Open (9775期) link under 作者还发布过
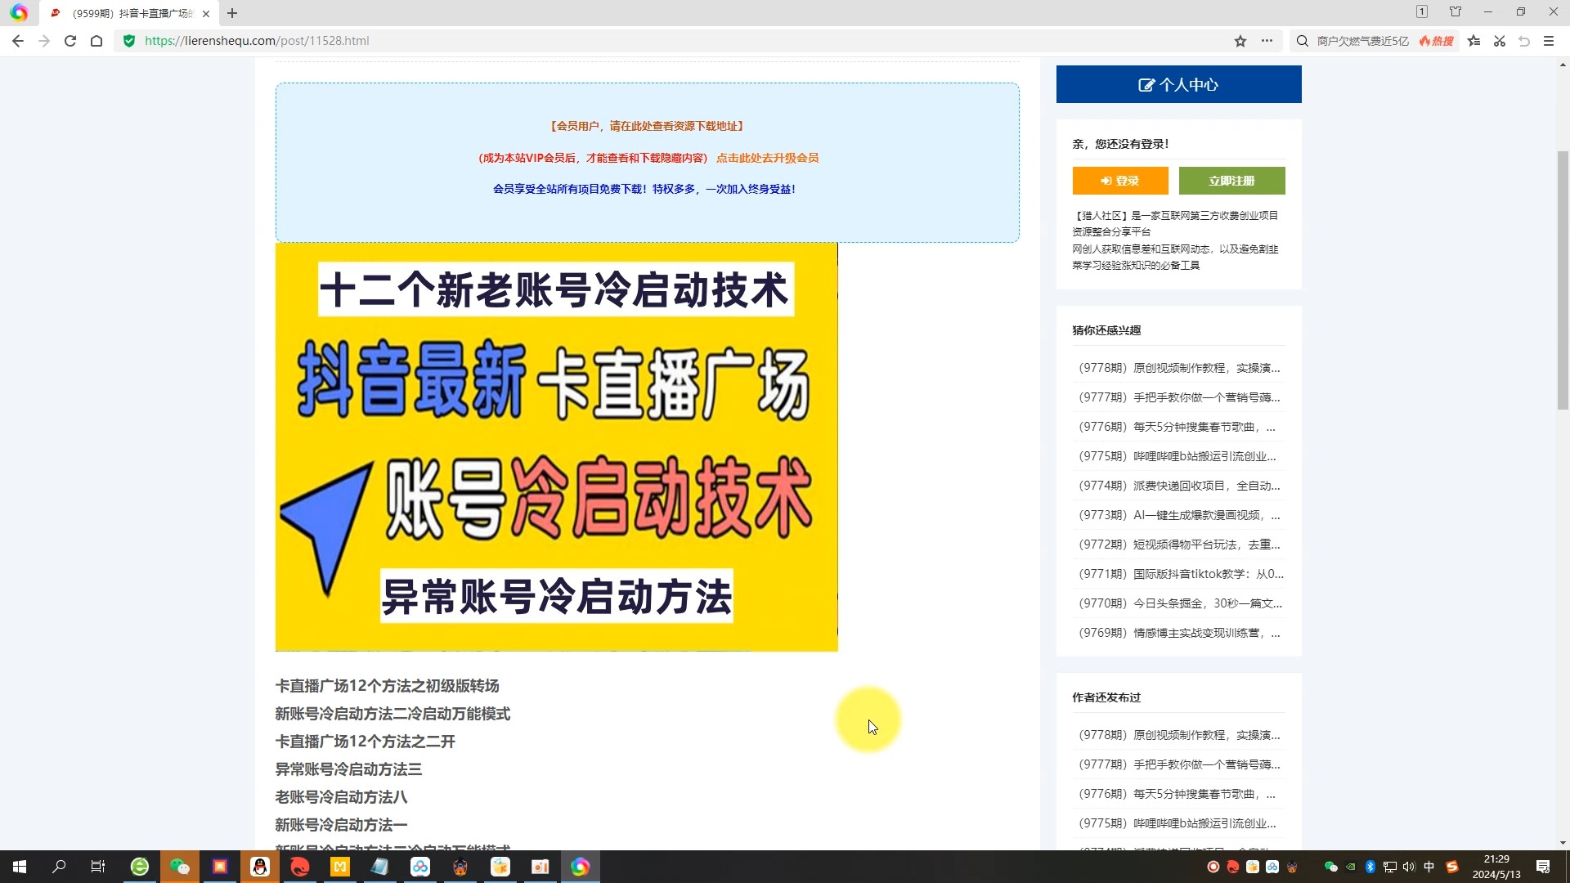The image size is (1570, 883). [x=1177, y=823]
